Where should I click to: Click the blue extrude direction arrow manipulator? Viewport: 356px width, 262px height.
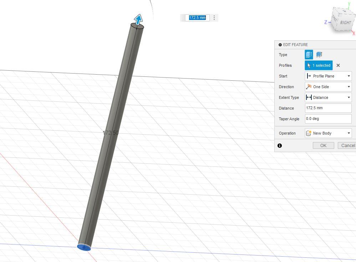point(138,19)
